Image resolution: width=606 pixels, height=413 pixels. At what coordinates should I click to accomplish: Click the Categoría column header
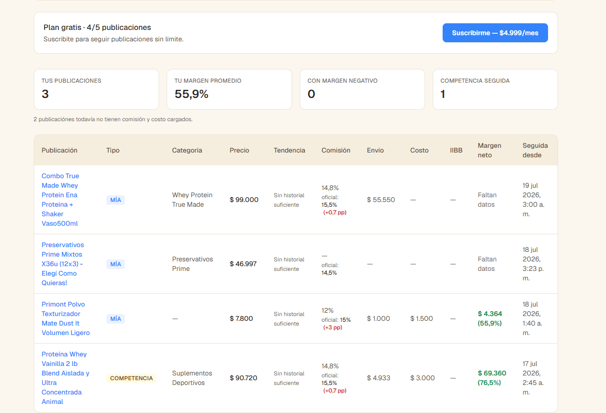point(187,150)
